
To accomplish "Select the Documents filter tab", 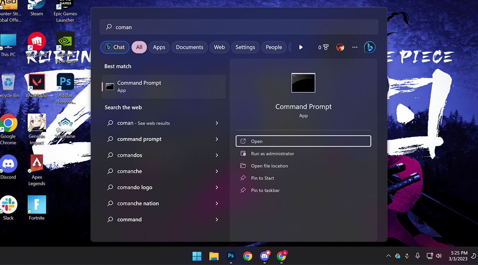I will click(190, 47).
